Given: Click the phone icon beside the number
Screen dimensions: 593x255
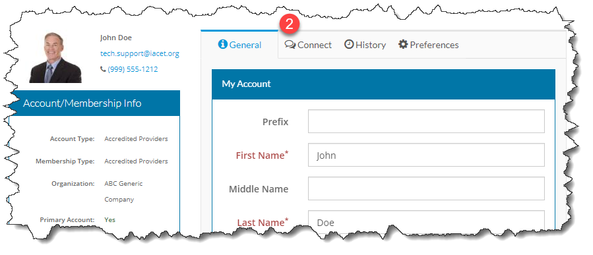Looking at the screenshot, I should point(103,69).
